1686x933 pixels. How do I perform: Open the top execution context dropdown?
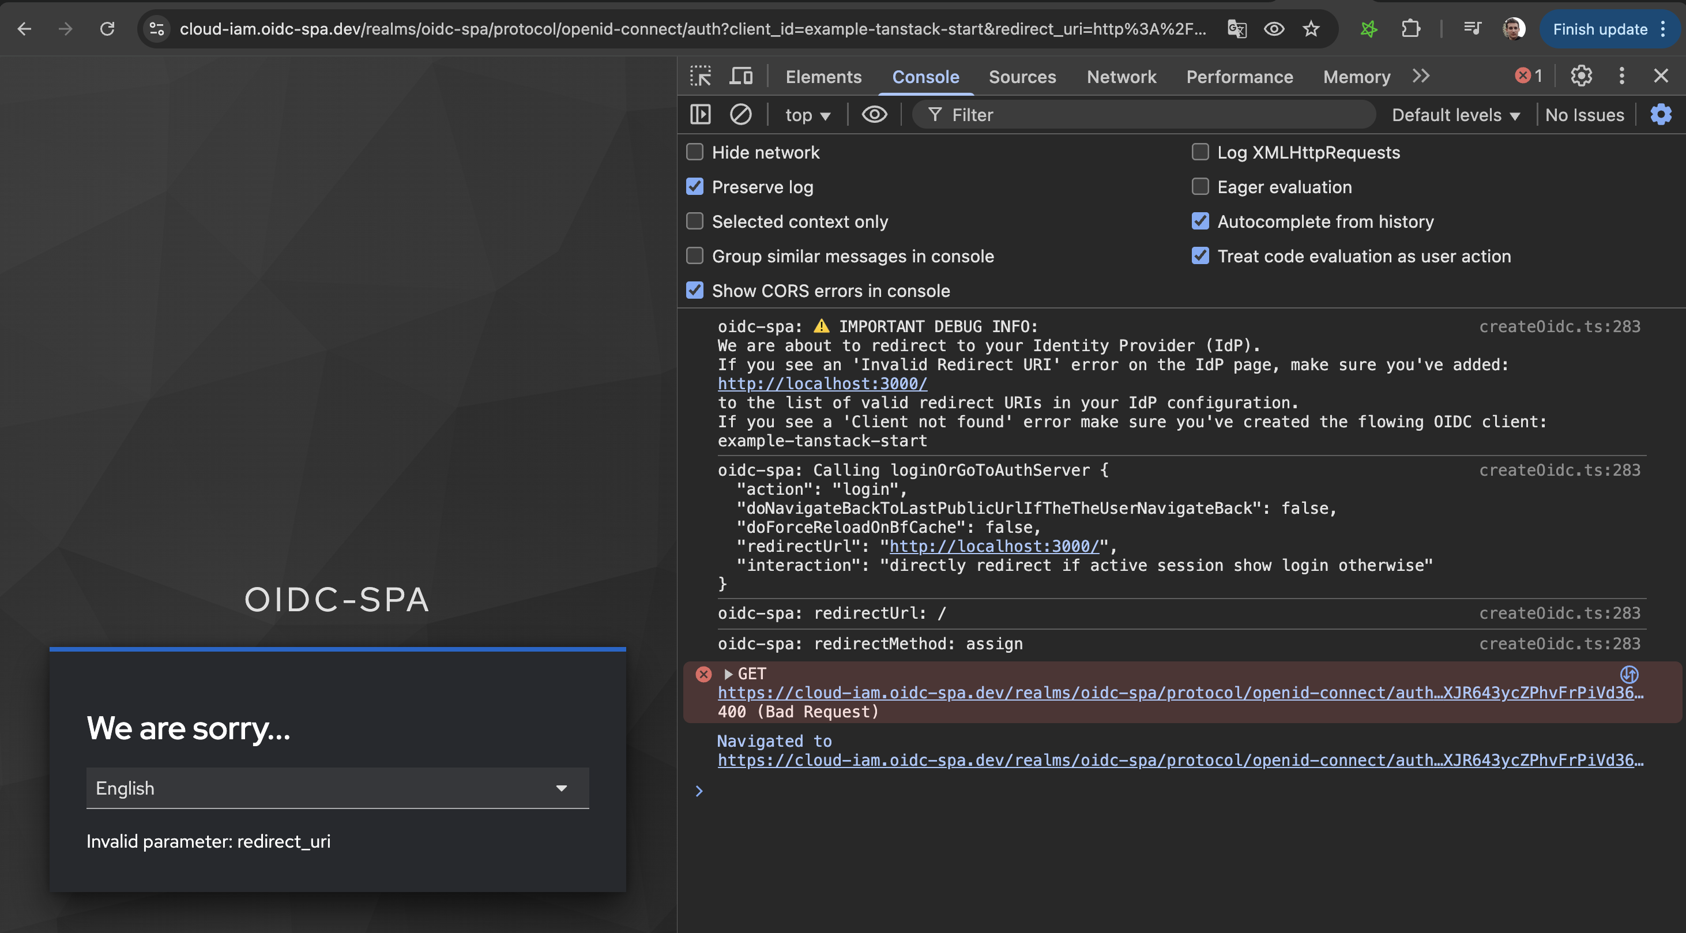pos(807,115)
